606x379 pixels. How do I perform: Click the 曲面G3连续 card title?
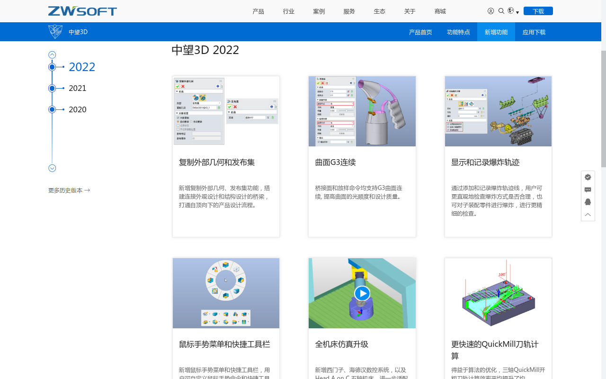coord(336,162)
